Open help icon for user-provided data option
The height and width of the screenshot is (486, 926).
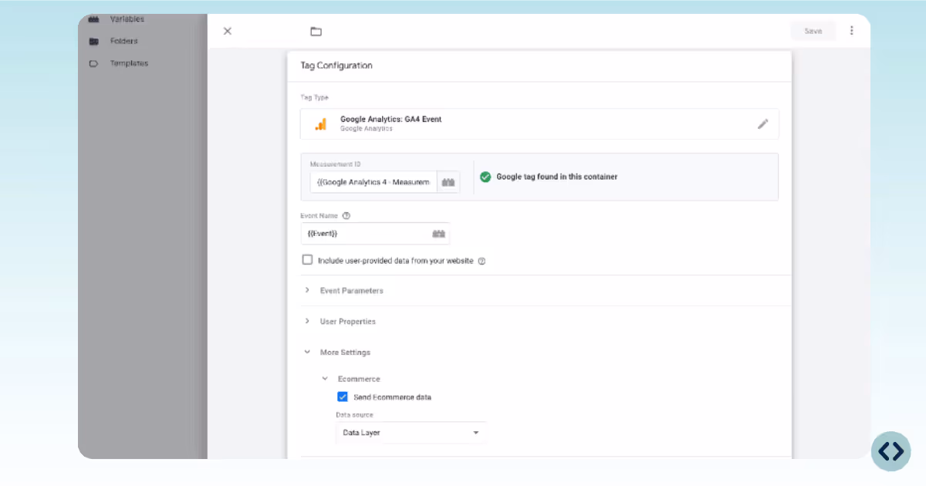click(482, 261)
